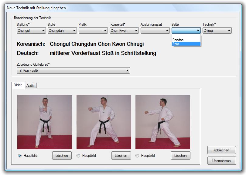Select the angled-view technique photo

(x=104, y=122)
